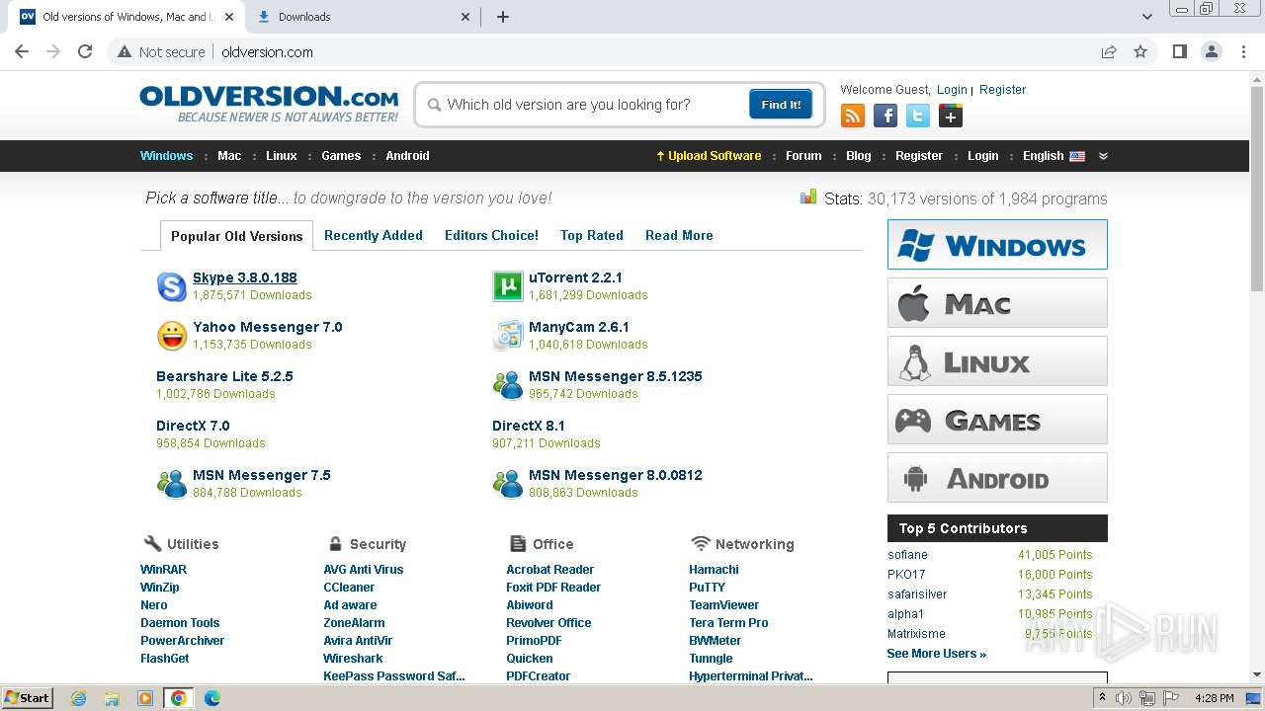1265x711 pixels.
Task: Switch to the Downloads browser tab
Action: point(363,17)
